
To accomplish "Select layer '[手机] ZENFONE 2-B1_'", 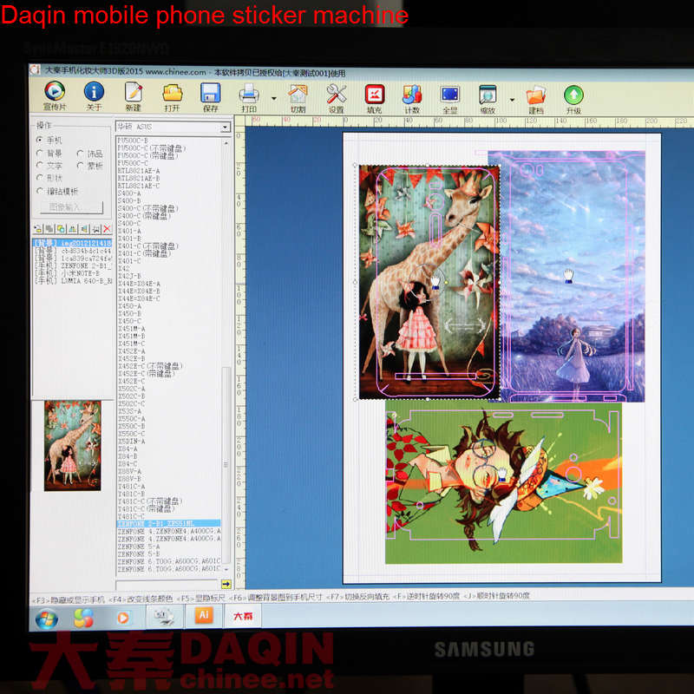I will pyautogui.click(x=73, y=265).
